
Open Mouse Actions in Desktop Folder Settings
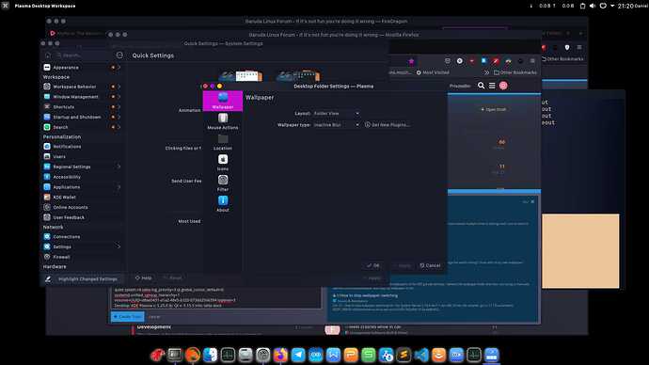point(223,121)
